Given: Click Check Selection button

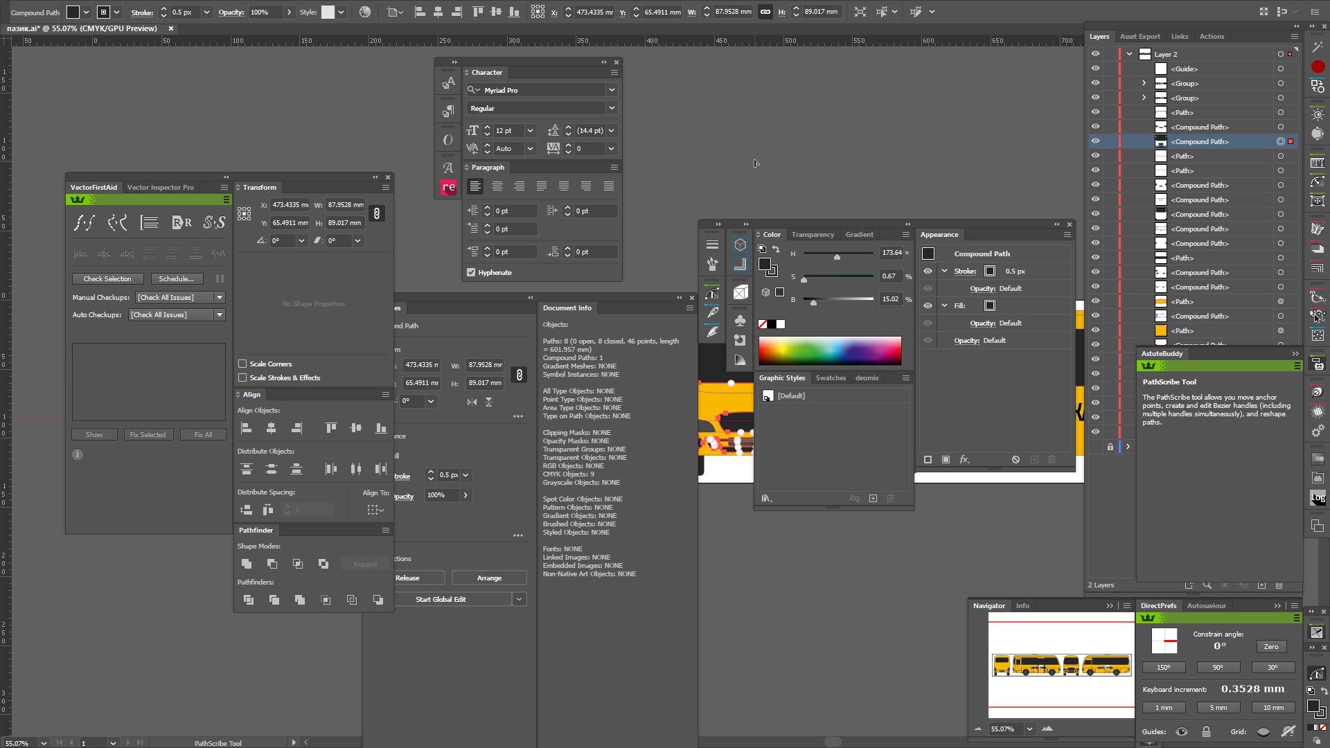Looking at the screenshot, I should 107,278.
